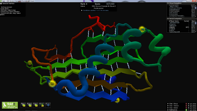Viewport: 197px width, 111px height.
Task: Click the red status dot for Chat - Group
Action: pyautogui.click(x=186, y=104)
